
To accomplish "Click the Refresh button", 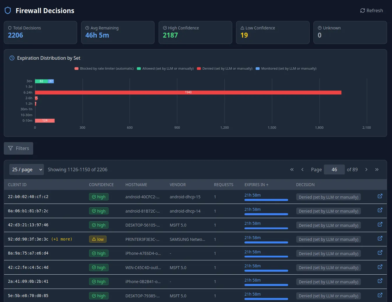I will [372, 10].
